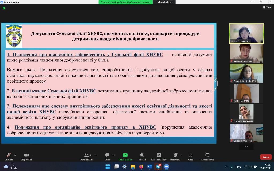Screen dimensions: 274x171
Task: Open File Explorer from the taskbar
Action: click(133, 167)
